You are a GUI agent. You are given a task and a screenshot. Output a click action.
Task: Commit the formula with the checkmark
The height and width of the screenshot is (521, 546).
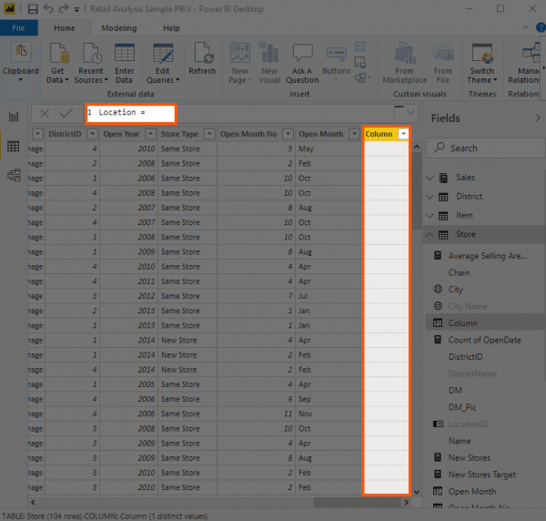point(66,113)
